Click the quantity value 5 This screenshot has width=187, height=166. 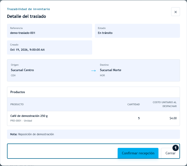(139, 118)
